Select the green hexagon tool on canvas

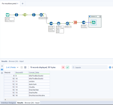(x=25, y=15)
